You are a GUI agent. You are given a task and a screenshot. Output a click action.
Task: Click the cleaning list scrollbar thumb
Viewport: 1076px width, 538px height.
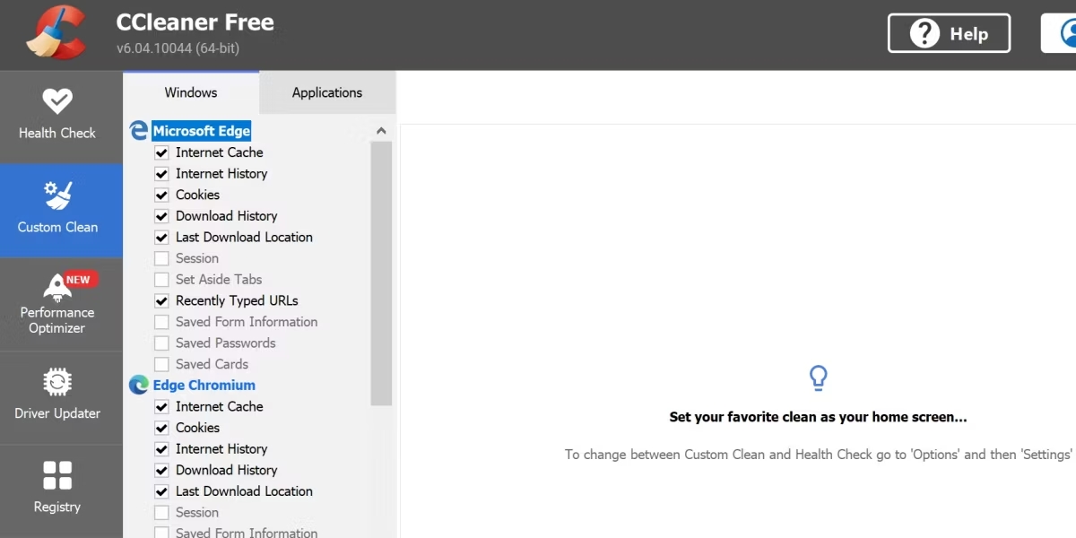tap(381, 269)
